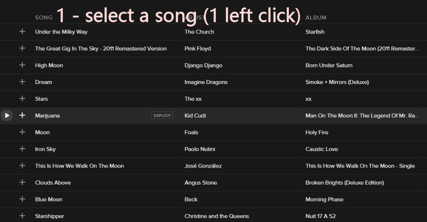
Task: Add 'Under the Milky Way' to your music
Action: 22,32
